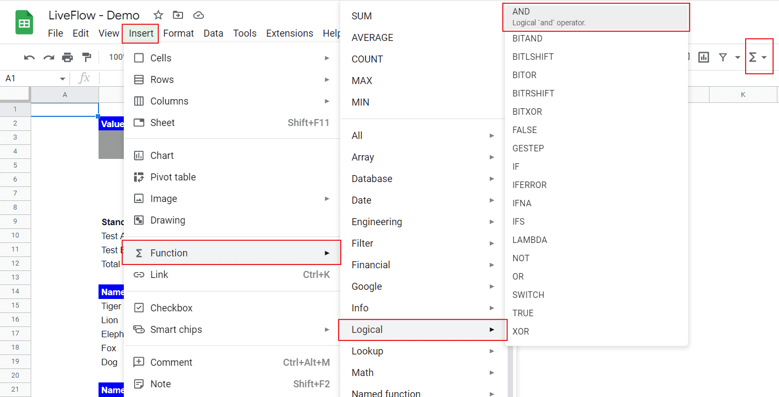Expand the Columns submenu
Viewport: 779px width, 397px height.
tap(232, 101)
